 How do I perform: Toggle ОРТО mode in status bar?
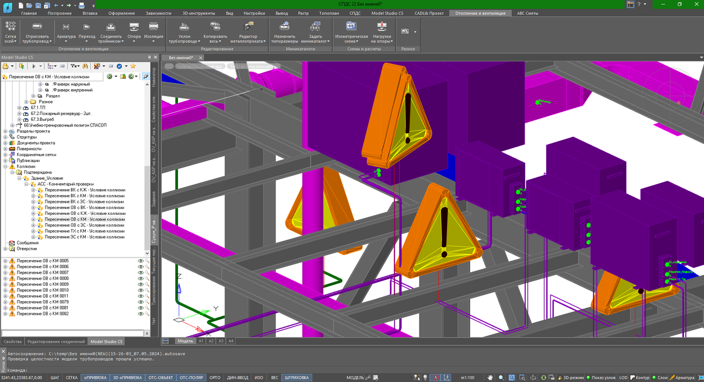click(x=215, y=378)
